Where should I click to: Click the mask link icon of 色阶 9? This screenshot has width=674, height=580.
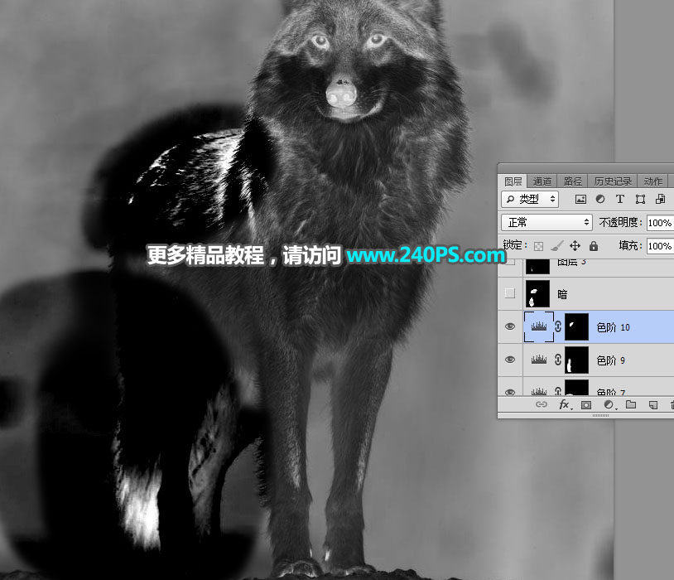coord(558,360)
